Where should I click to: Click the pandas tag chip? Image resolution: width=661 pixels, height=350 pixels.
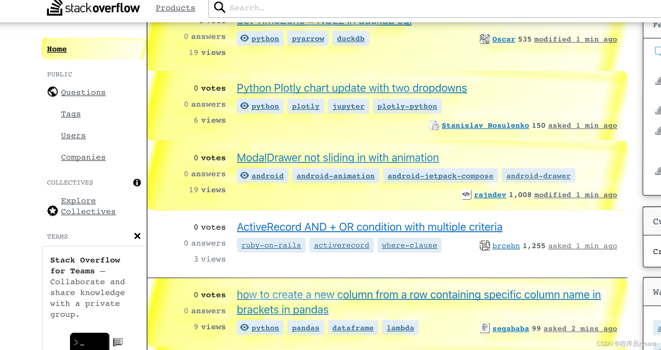305,327
